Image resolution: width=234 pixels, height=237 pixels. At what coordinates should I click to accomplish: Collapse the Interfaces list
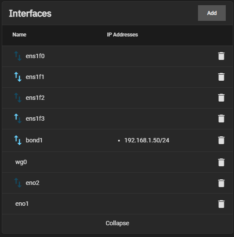pos(117,223)
